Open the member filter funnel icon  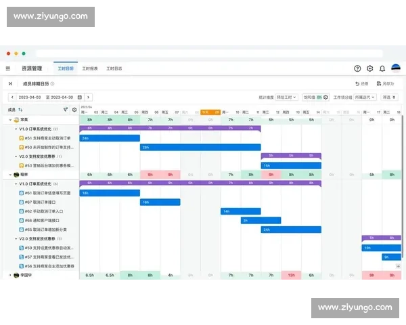tap(66, 110)
